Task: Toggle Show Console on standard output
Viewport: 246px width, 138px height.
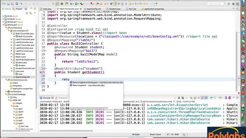Action: [203, 98]
